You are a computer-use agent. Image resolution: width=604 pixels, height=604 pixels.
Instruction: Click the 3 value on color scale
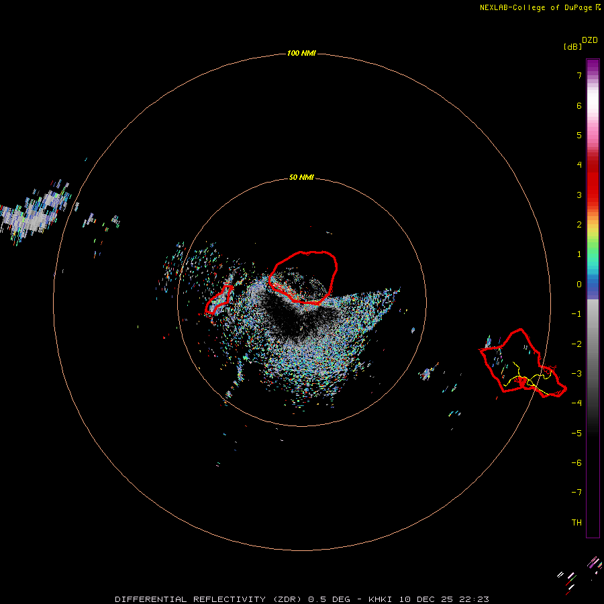(x=579, y=195)
